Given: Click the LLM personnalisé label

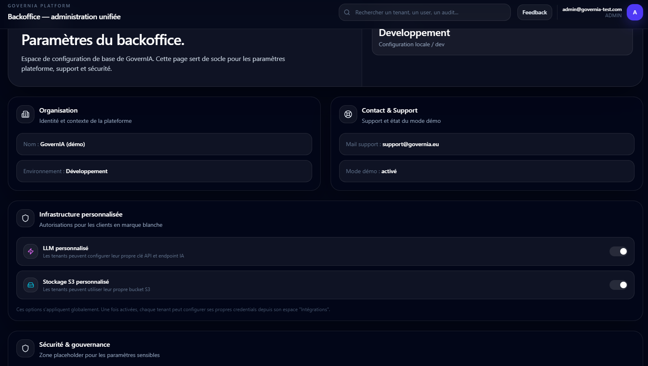Looking at the screenshot, I should [x=66, y=248].
